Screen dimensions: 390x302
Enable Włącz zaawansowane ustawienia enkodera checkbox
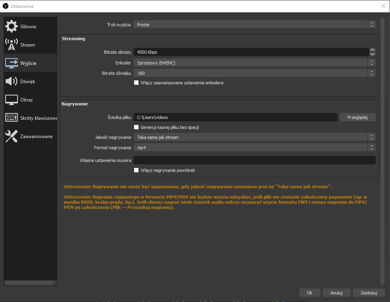[x=136, y=83]
